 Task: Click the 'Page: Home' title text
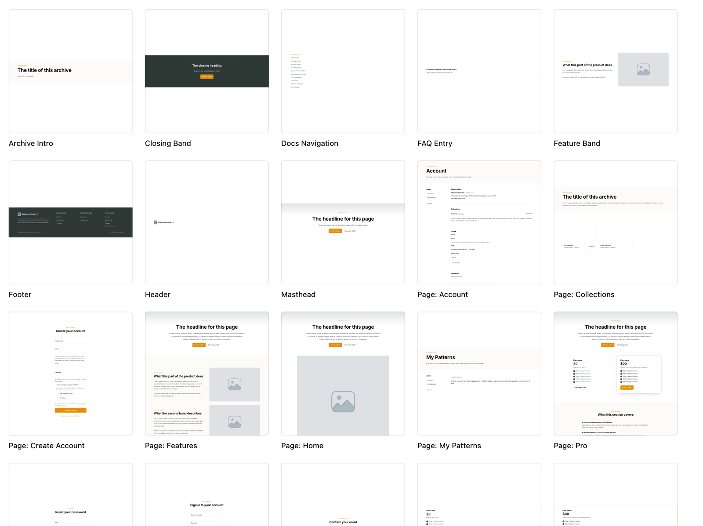(x=302, y=446)
